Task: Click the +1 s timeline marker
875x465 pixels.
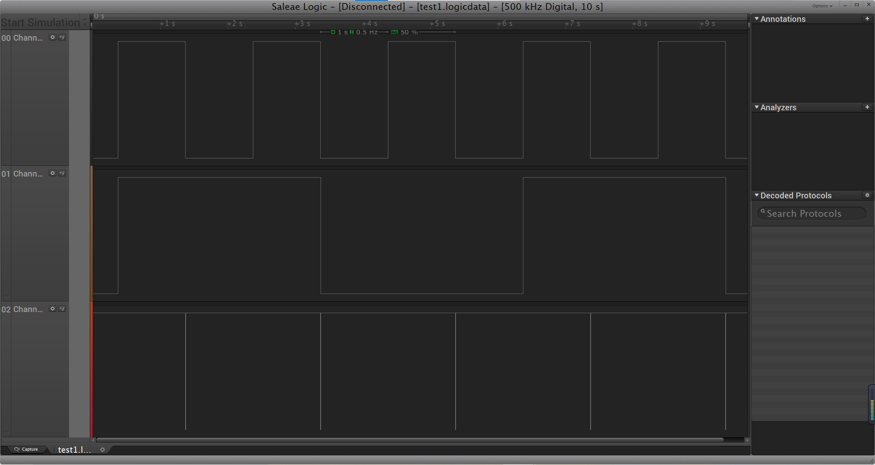Action: [167, 24]
